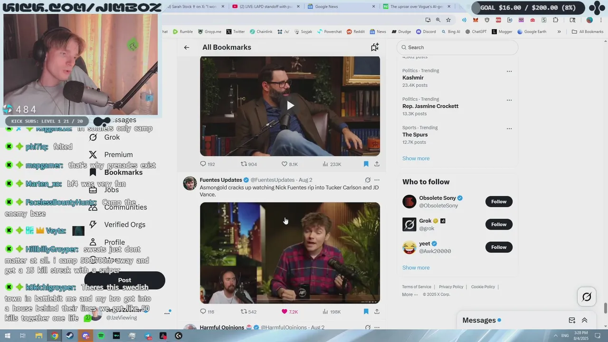Open account menu dots beside @JzeViewing
Image resolution: width=608 pixels, height=342 pixels.
(167, 313)
